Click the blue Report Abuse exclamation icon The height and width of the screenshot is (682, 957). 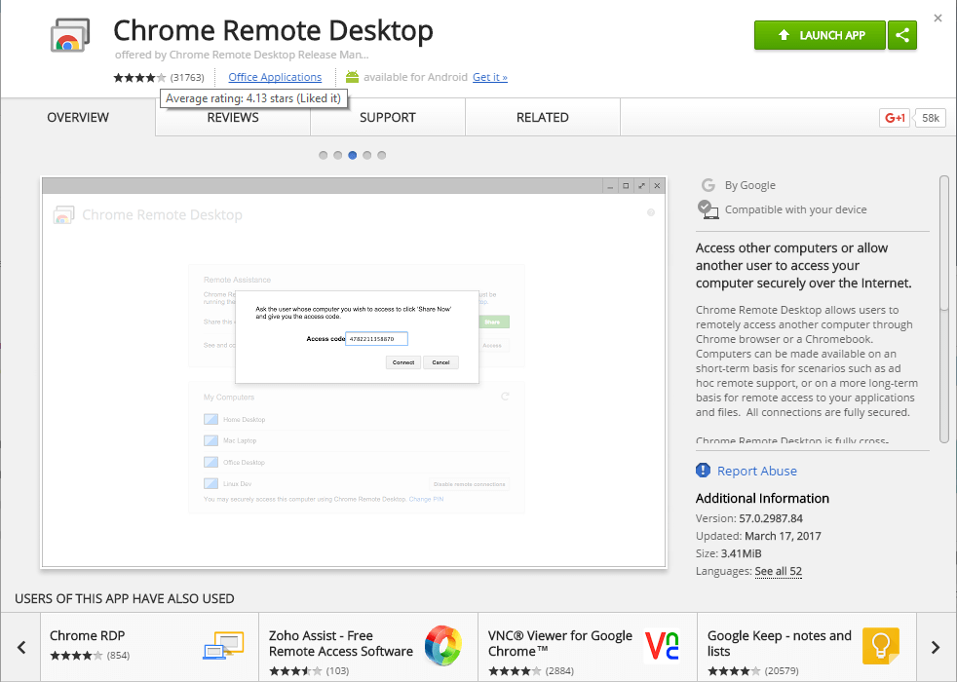pyautogui.click(x=703, y=471)
